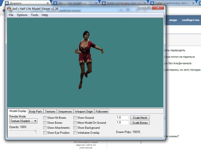This screenshot has width=201, height=150.
Task: Switch to the Fullscreen tab
Action: [102, 111]
